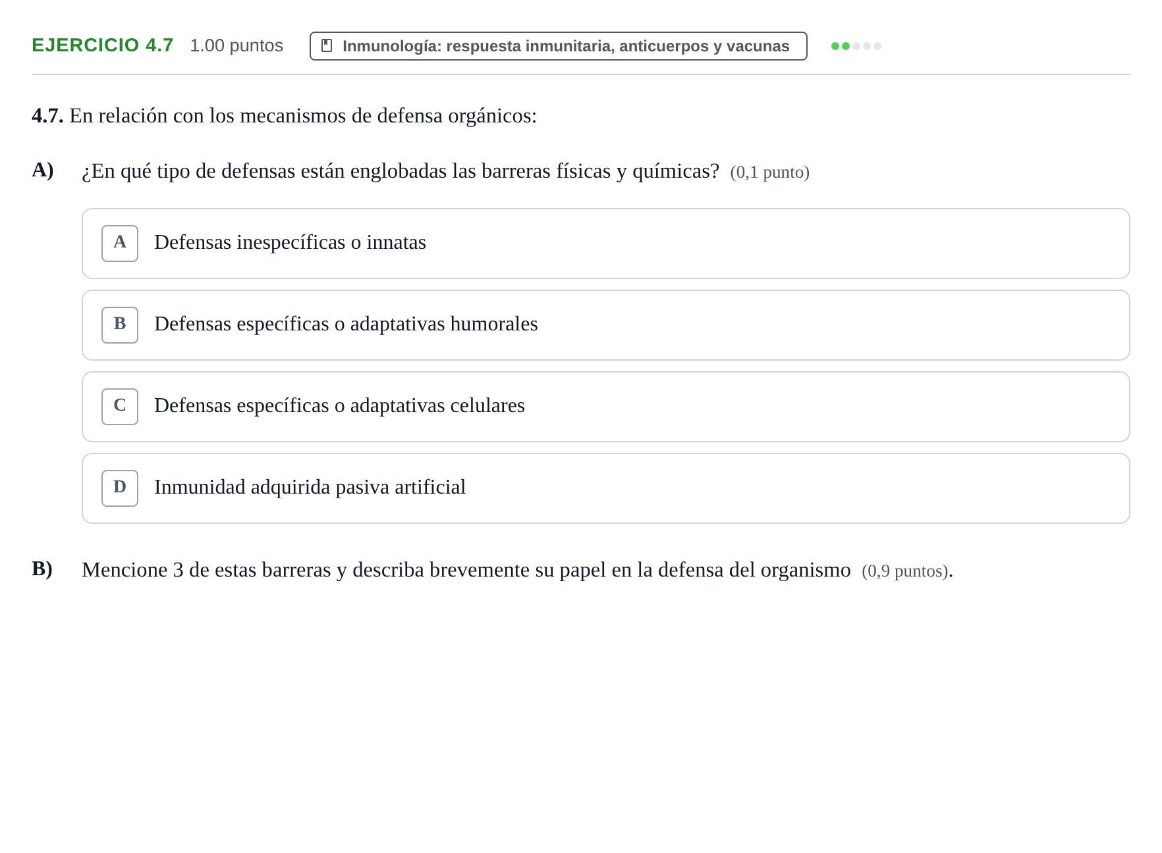Select option A letter box

pos(120,244)
